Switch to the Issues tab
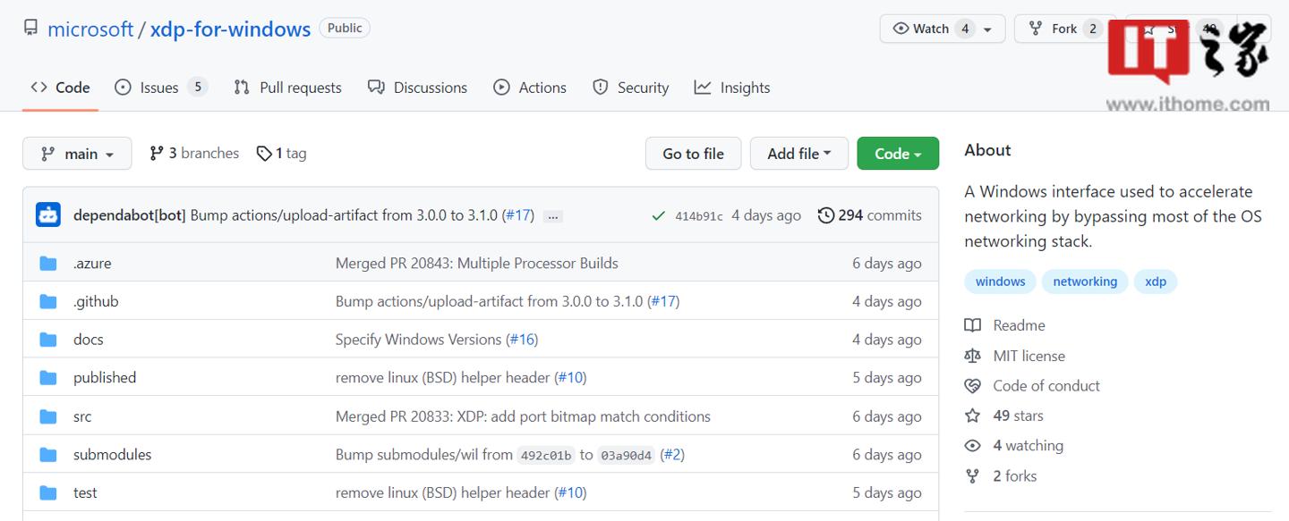The width and height of the screenshot is (1289, 521). [149, 87]
